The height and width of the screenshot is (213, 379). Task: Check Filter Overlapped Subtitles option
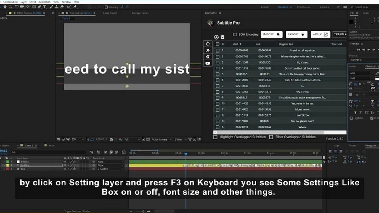click(271, 137)
